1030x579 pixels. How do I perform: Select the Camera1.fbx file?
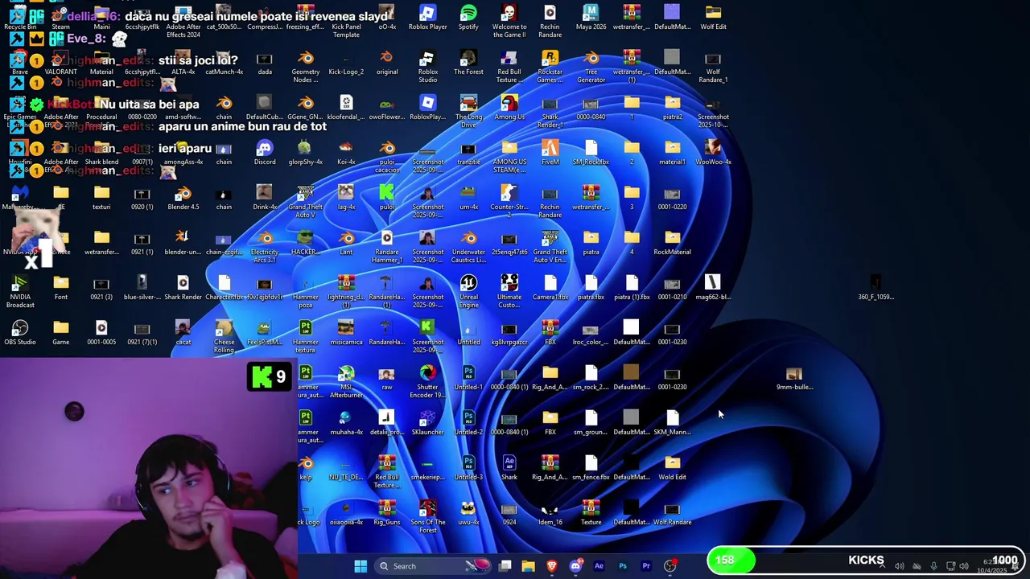point(550,288)
